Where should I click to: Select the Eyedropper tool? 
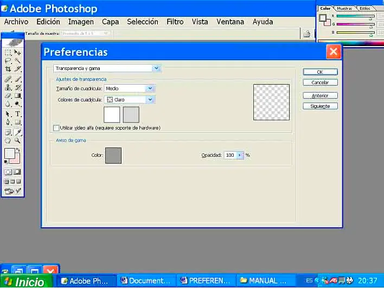tap(17, 132)
